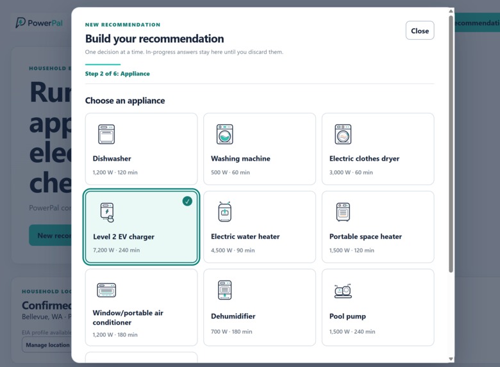This screenshot has width=500, height=367.
Task: Click the '7,200 W · 240 min' text
Action: [x=117, y=250]
